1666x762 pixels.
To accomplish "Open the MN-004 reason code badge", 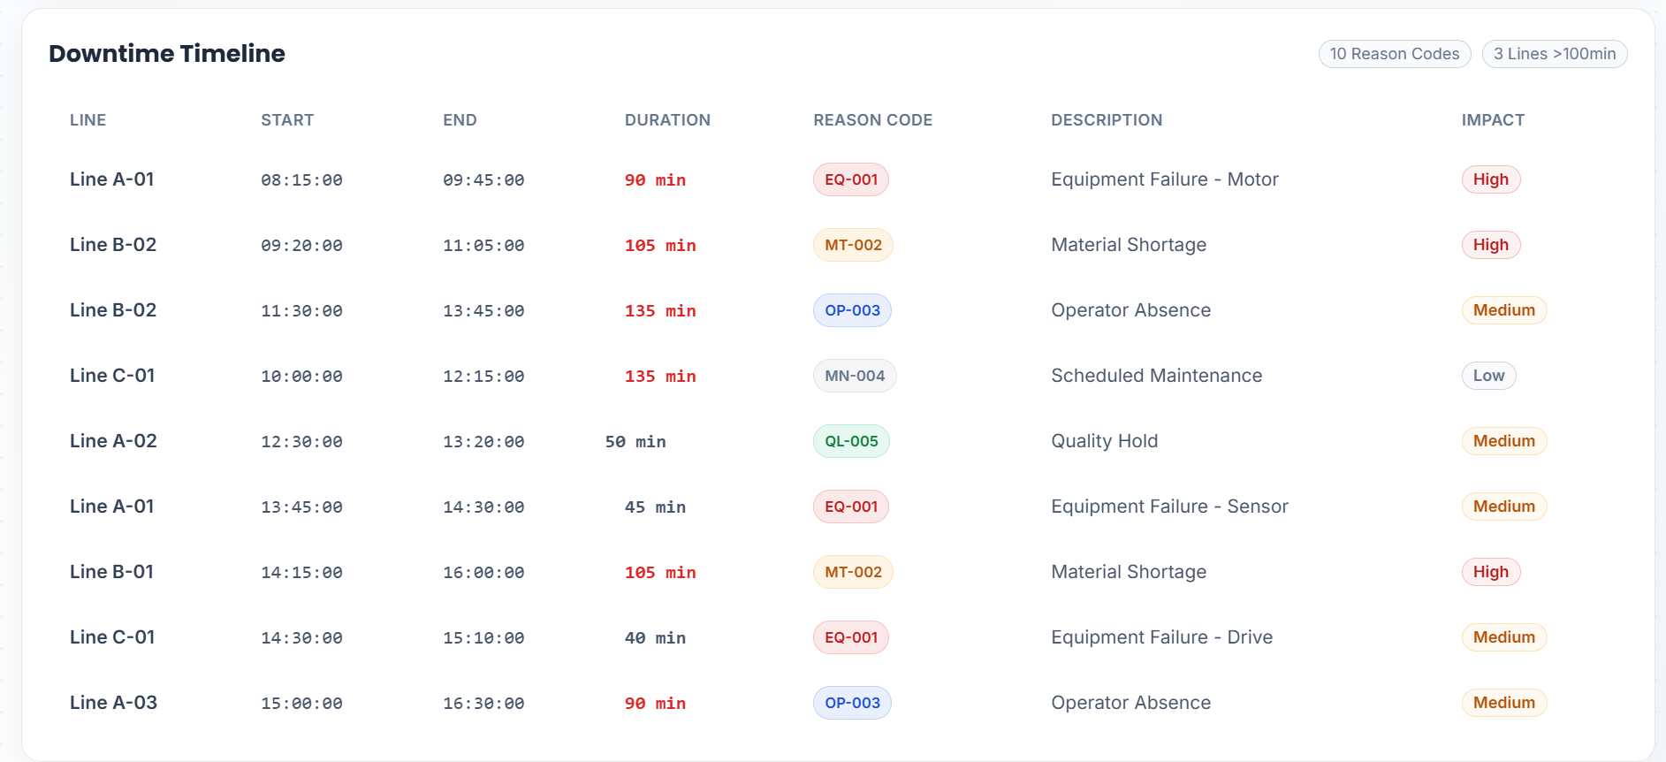I will tap(854, 376).
